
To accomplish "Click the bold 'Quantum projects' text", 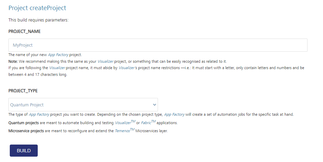I will tap(24, 123).
